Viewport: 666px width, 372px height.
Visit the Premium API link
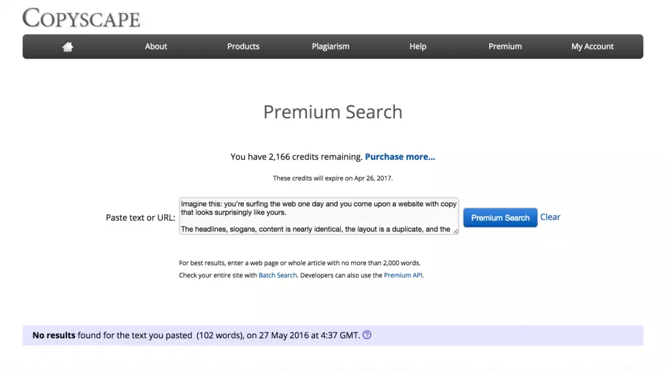403,275
